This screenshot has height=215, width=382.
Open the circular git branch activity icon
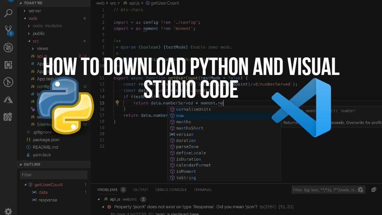(8, 82)
